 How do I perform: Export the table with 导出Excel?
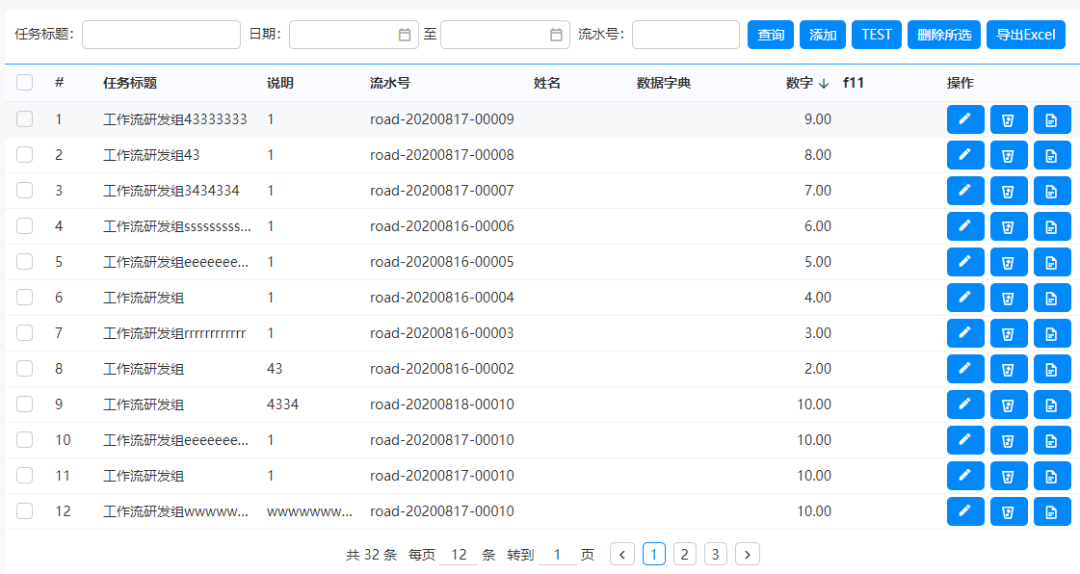pyautogui.click(x=1026, y=35)
